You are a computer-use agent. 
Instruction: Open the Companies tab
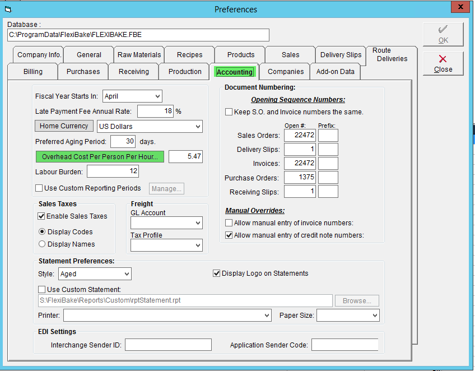click(285, 72)
